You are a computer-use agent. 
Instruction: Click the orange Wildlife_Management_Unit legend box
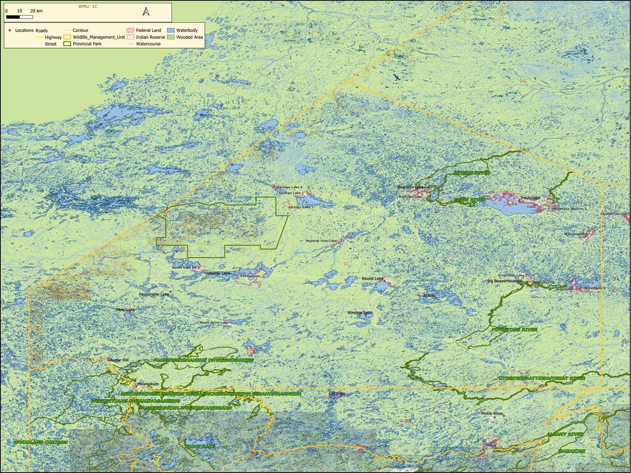click(x=67, y=37)
